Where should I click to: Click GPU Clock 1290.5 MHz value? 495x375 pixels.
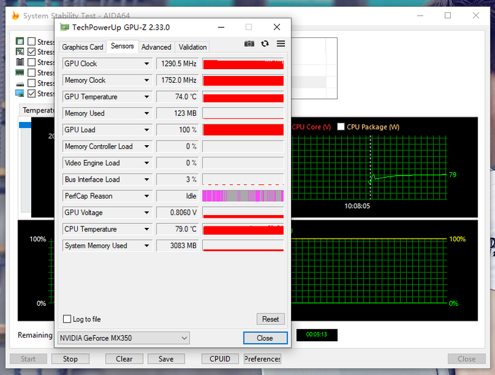coord(178,64)
